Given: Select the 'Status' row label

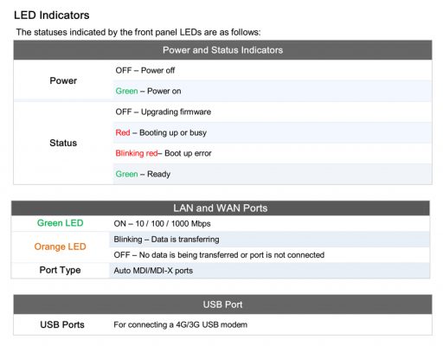Looking at the screenshot, I should click(63, 143).
